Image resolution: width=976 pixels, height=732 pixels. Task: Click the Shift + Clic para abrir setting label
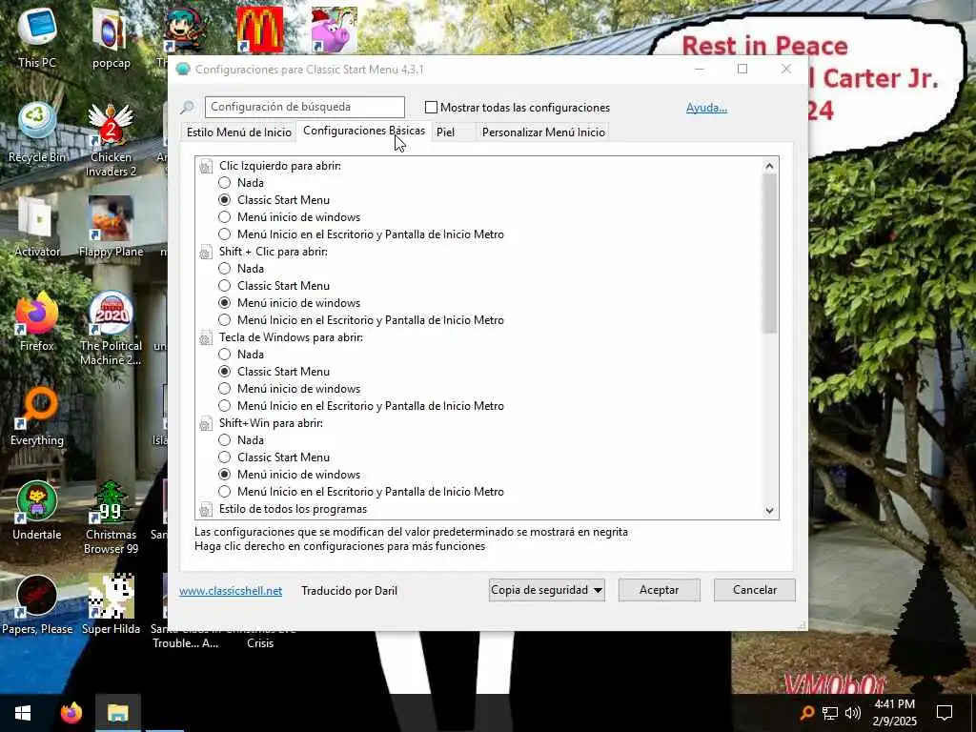pyautogui.click(x=273, y=252)
